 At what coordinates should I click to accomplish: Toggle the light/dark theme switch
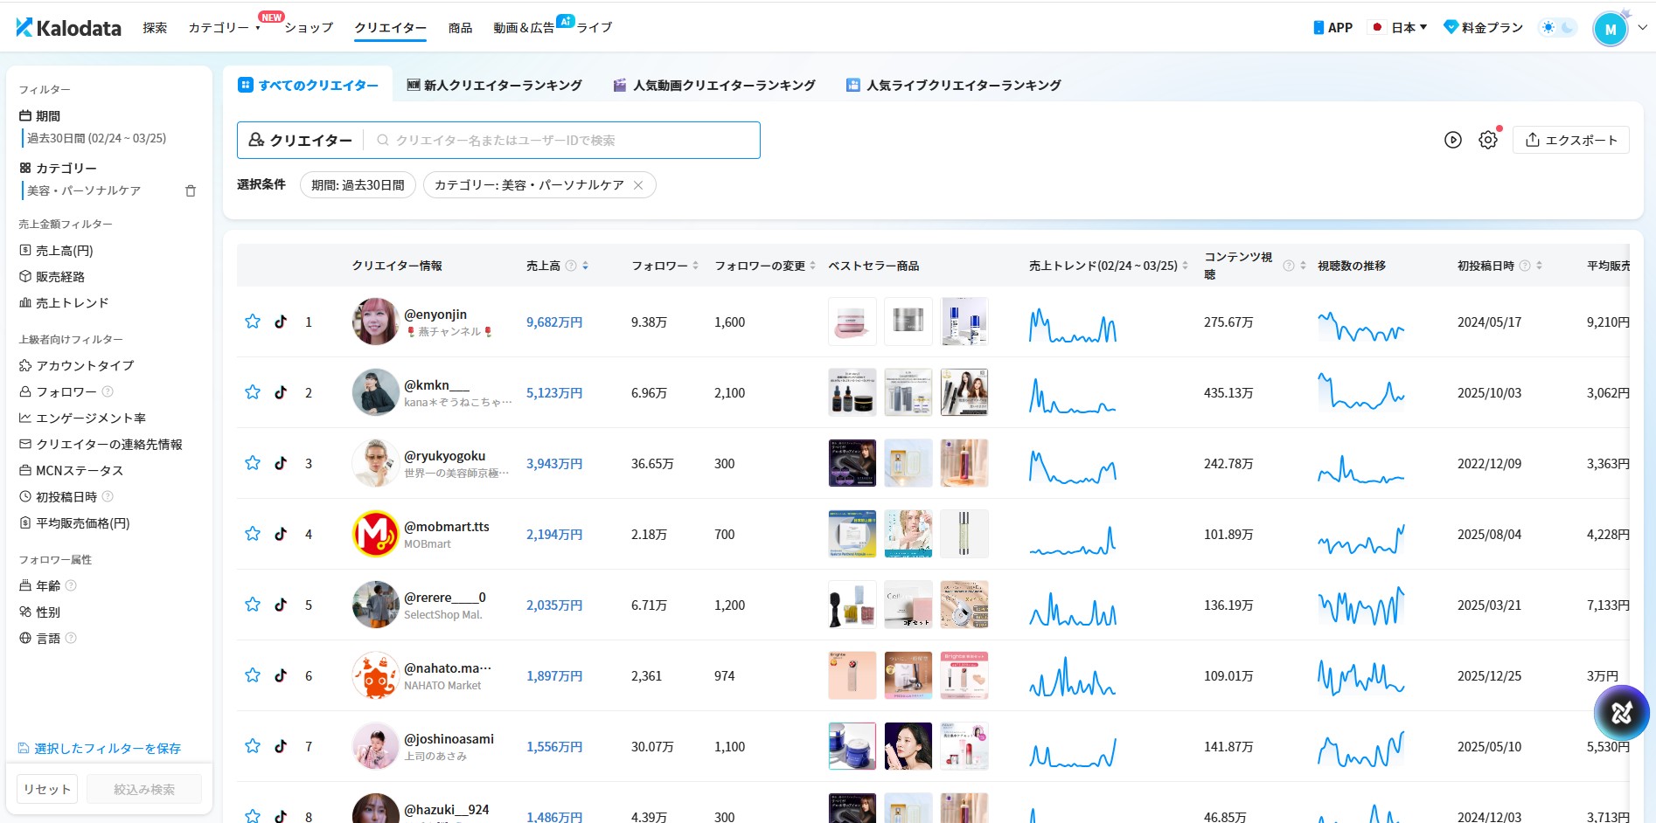1557,28
